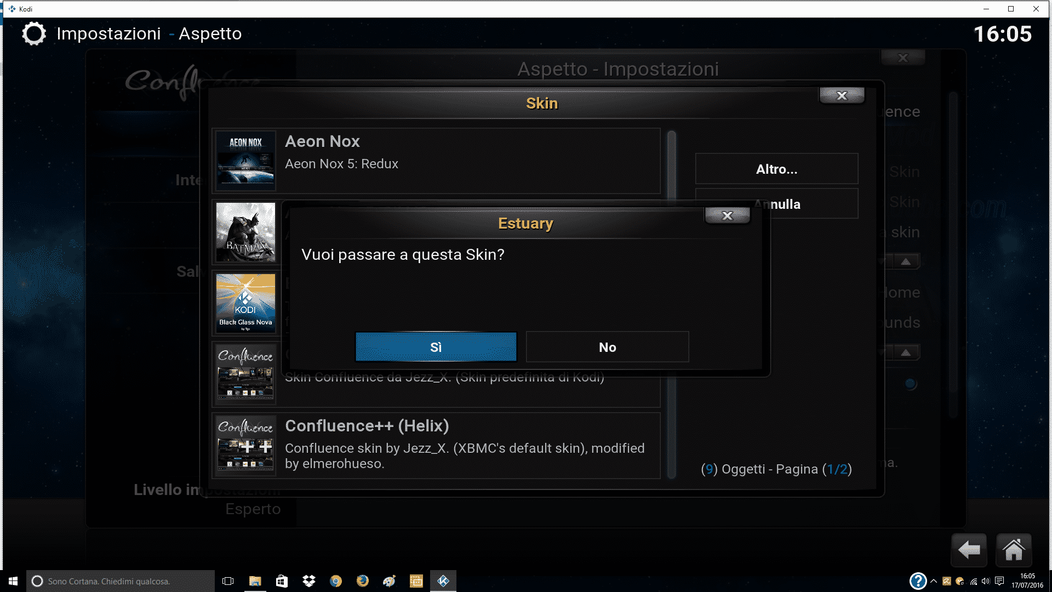Show hidden system tray icons
Screen dimensions: 1052x592
[934, 581]
